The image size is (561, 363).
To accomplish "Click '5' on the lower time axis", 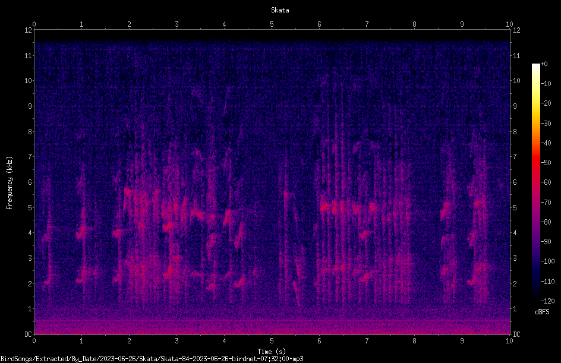I will click(272, 341).
